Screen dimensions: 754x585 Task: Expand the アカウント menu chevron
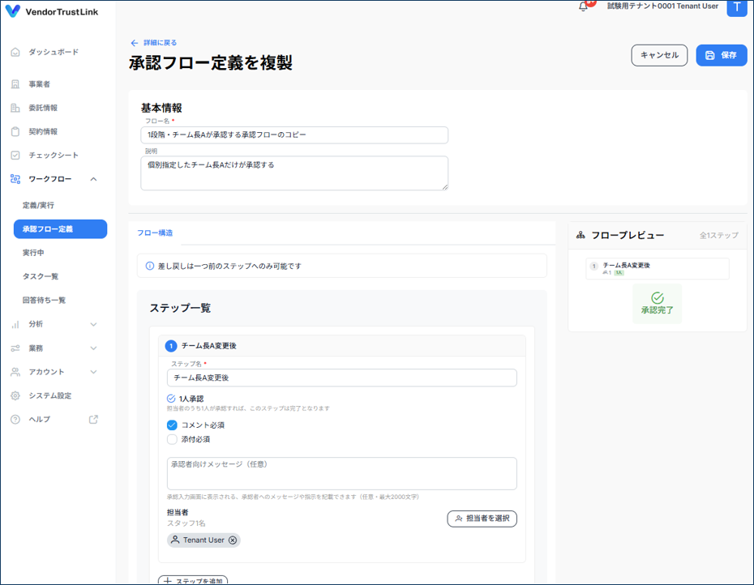(x=94, y=372)
